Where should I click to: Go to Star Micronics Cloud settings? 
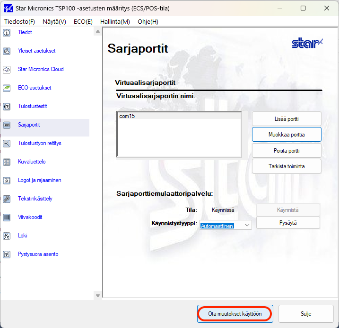point(41,69)
